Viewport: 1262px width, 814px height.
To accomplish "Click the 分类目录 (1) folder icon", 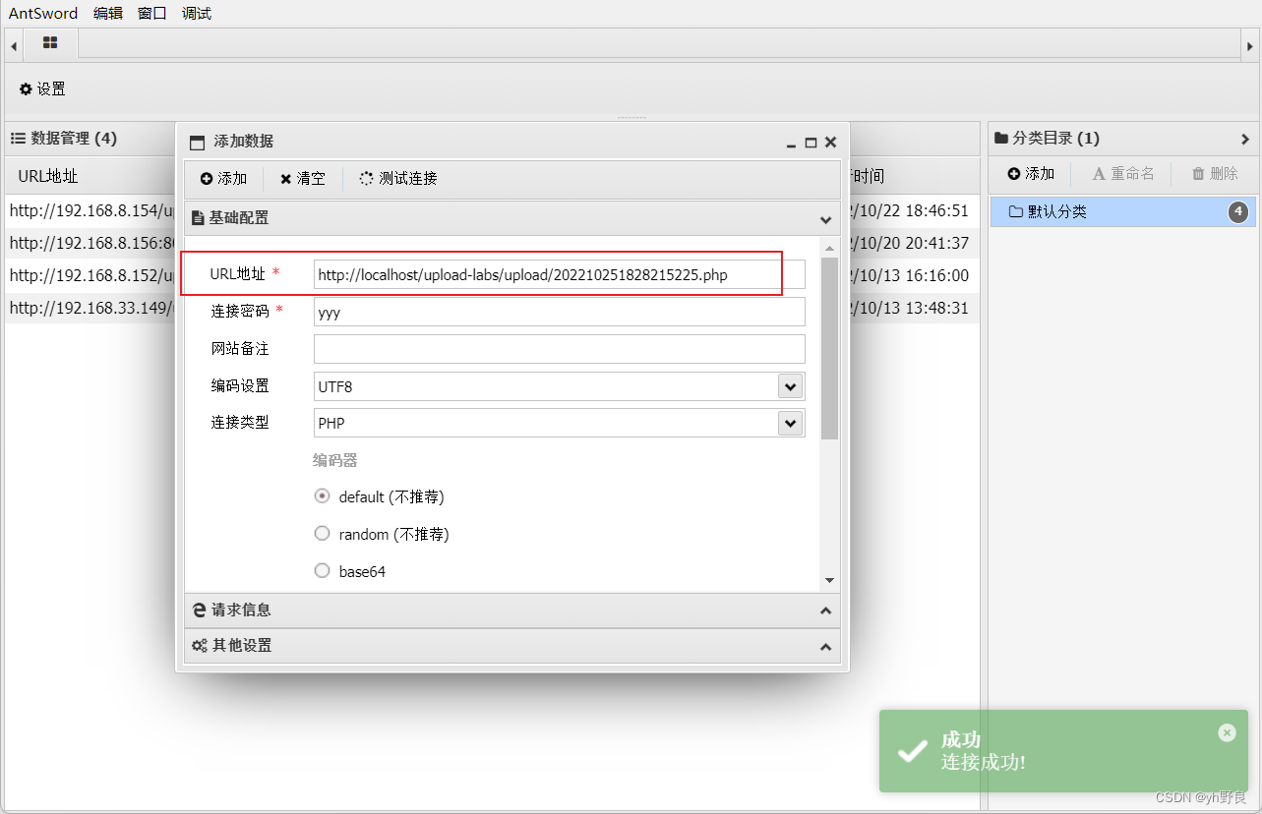I will pyautogui.click(x=1001, y=139).
